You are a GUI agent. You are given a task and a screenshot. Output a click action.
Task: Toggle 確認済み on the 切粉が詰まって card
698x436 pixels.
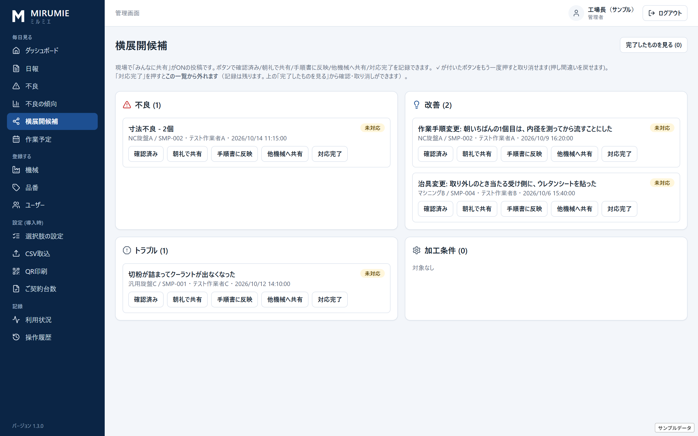pyautogui.click(x=146, y=299)
